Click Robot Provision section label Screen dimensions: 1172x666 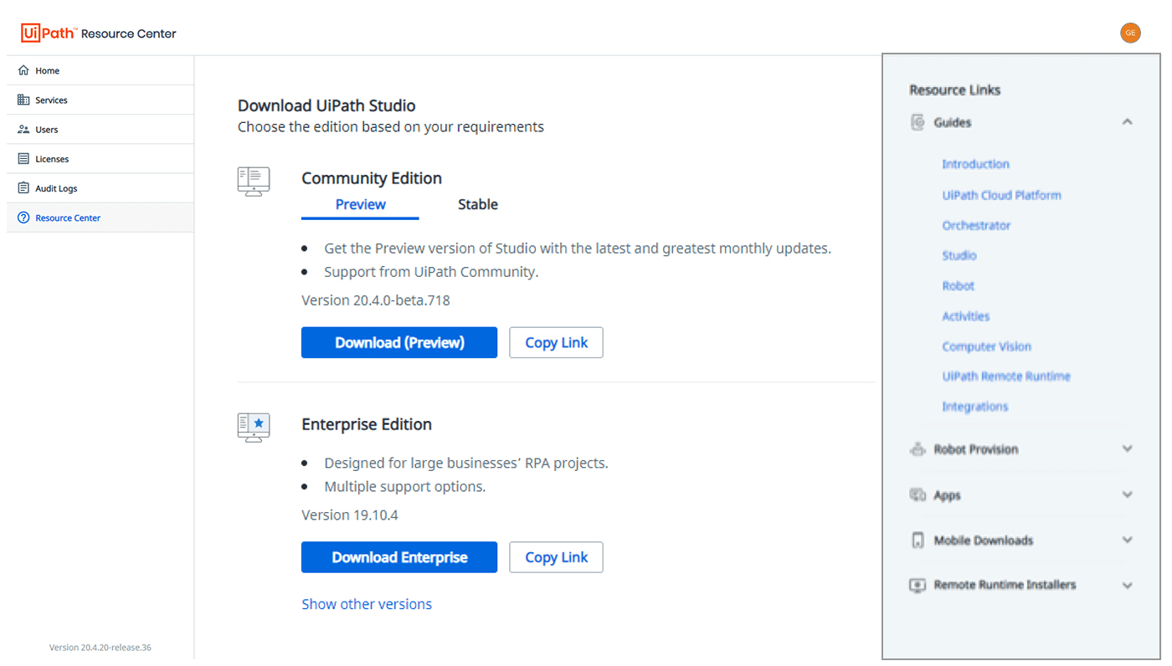click(976, 449)
